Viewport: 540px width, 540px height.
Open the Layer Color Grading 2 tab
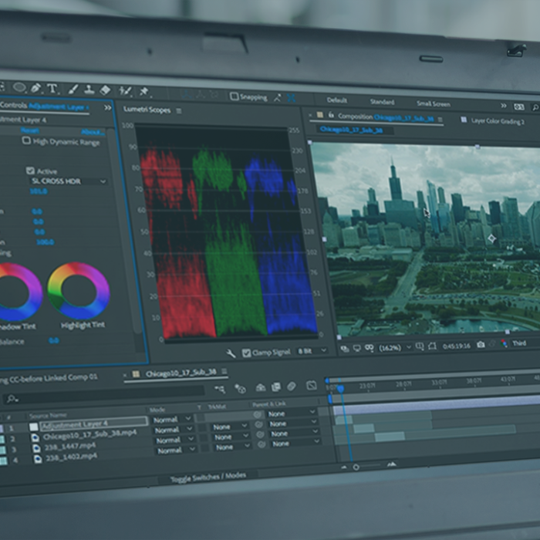[x=498, y=121]
